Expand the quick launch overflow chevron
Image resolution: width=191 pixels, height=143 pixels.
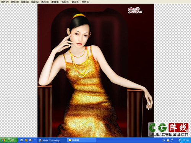click(35, 140)
